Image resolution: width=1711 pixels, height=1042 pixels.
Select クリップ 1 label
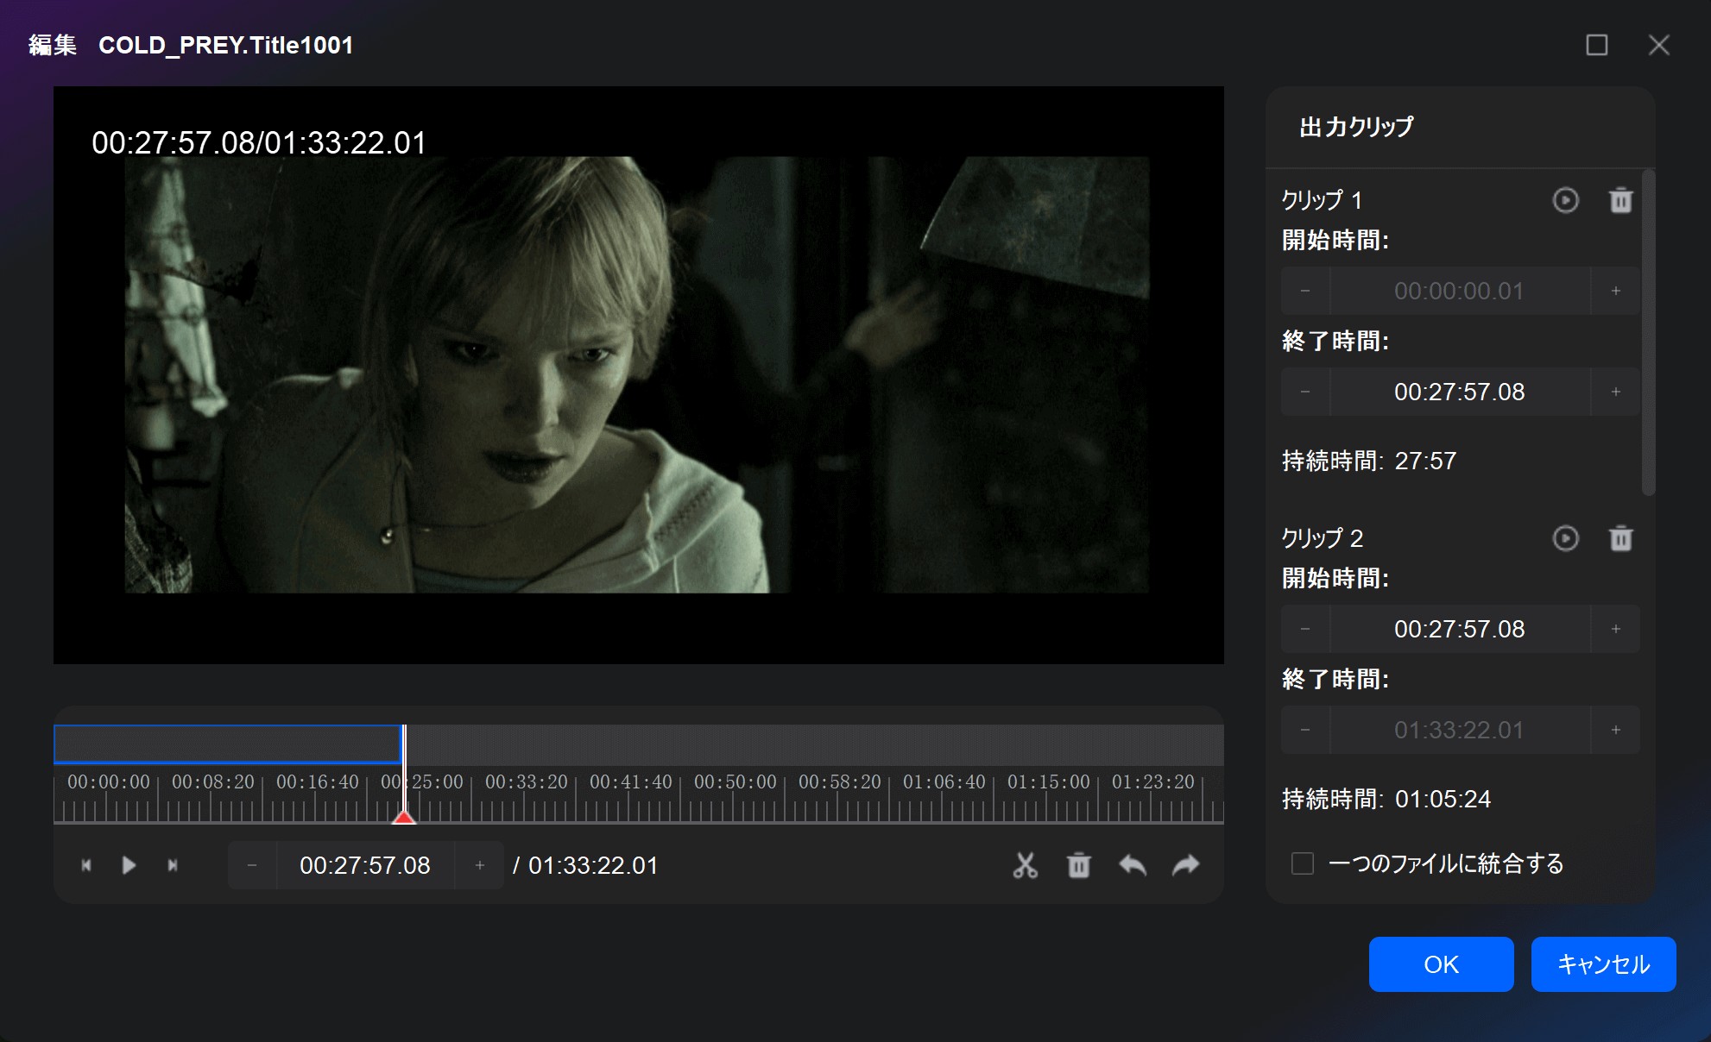click(x=1322, y=200)
